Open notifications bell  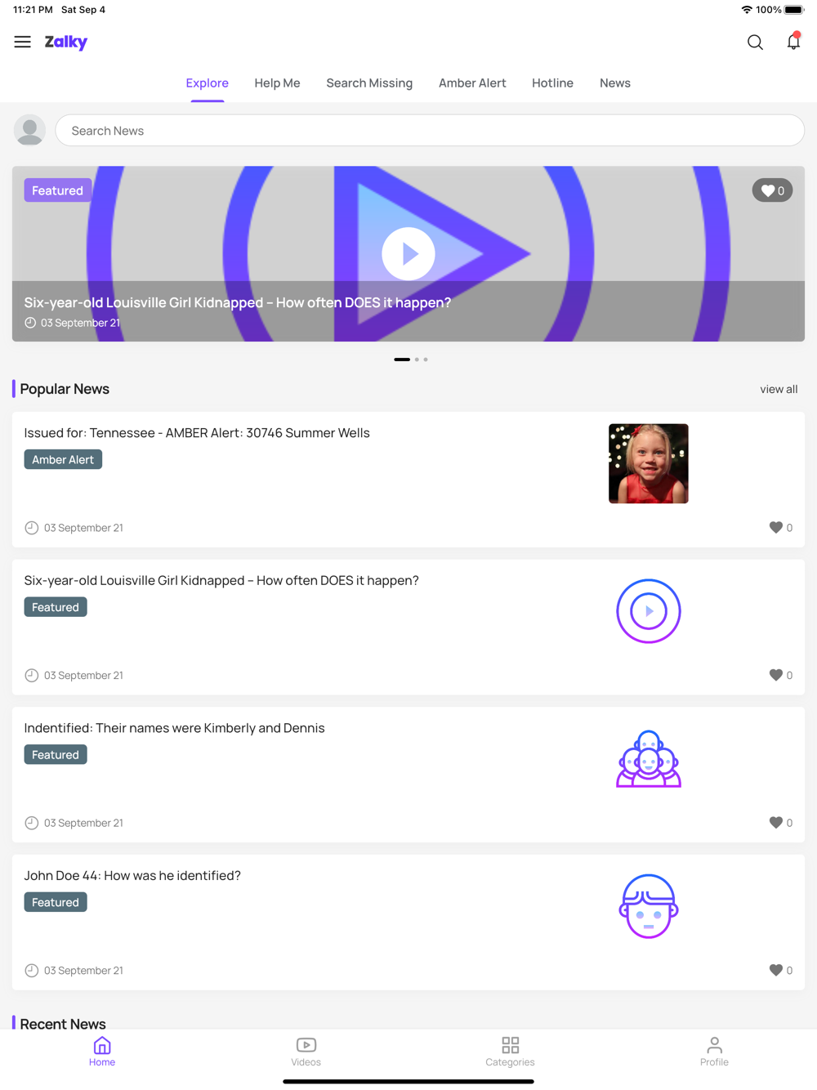(793, 42)
